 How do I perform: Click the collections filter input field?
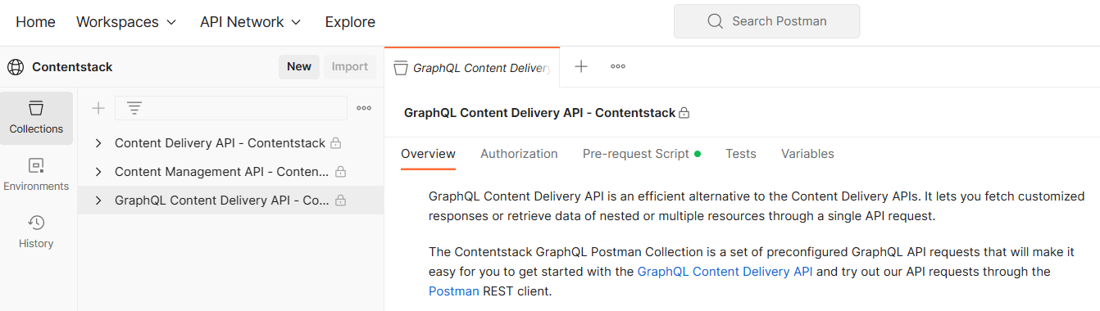coord(231,108)
